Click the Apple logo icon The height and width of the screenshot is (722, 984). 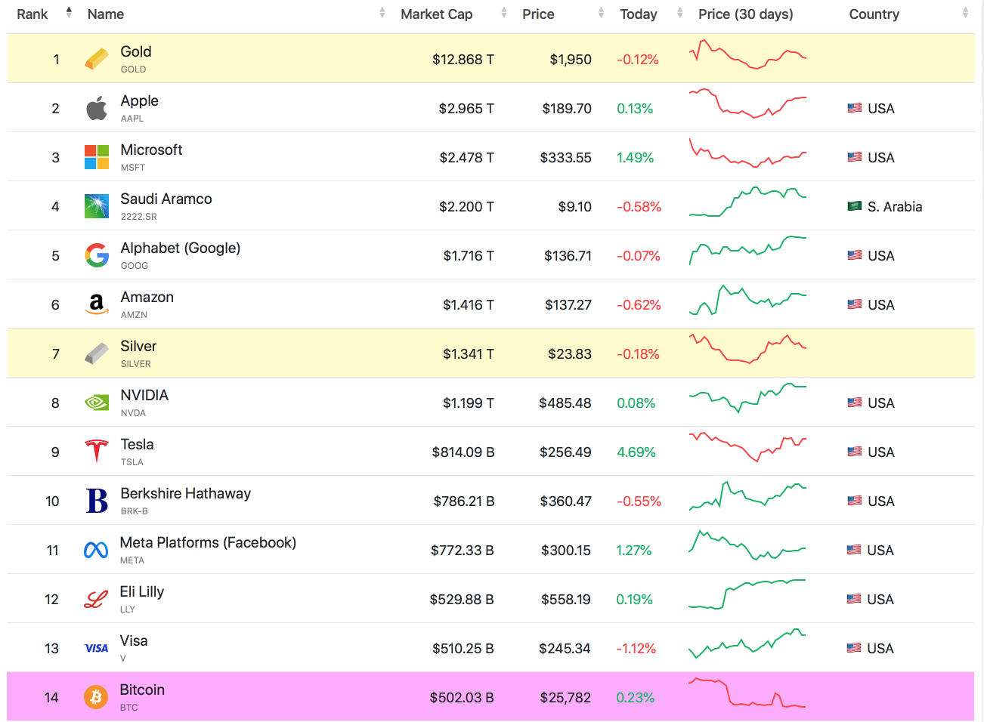click(x=97, y=108)
